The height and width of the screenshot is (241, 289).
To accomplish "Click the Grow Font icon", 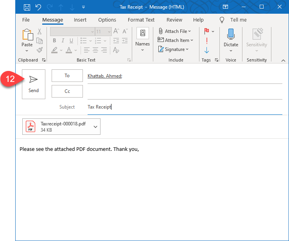I will 116,31.
